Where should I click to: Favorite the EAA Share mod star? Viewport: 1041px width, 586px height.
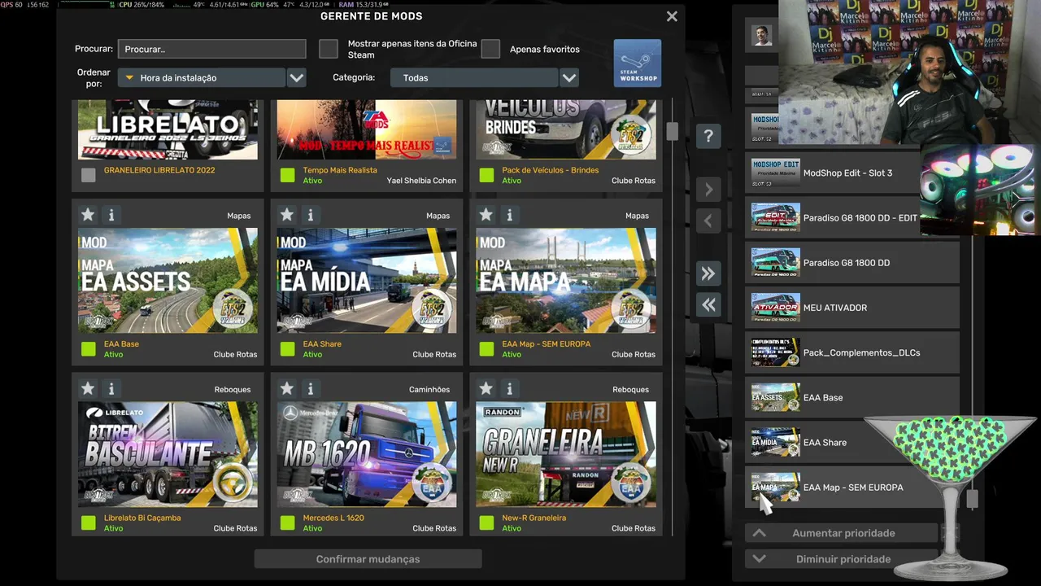287,215
